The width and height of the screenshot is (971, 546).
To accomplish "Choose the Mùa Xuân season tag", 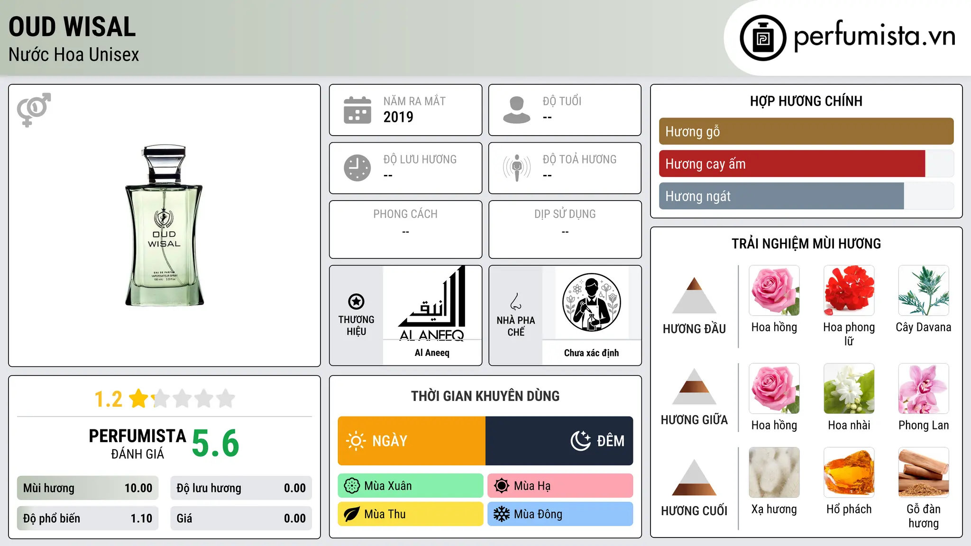I will 411,486.
